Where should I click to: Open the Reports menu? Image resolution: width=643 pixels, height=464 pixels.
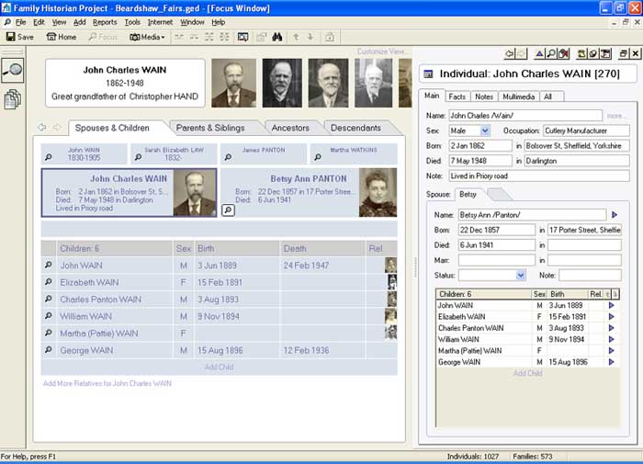[105, 21]
